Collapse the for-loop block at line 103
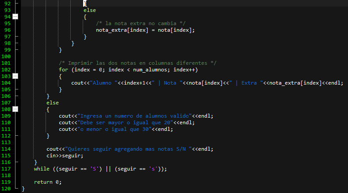Screen dimensions: 348x193 (15, 76)
